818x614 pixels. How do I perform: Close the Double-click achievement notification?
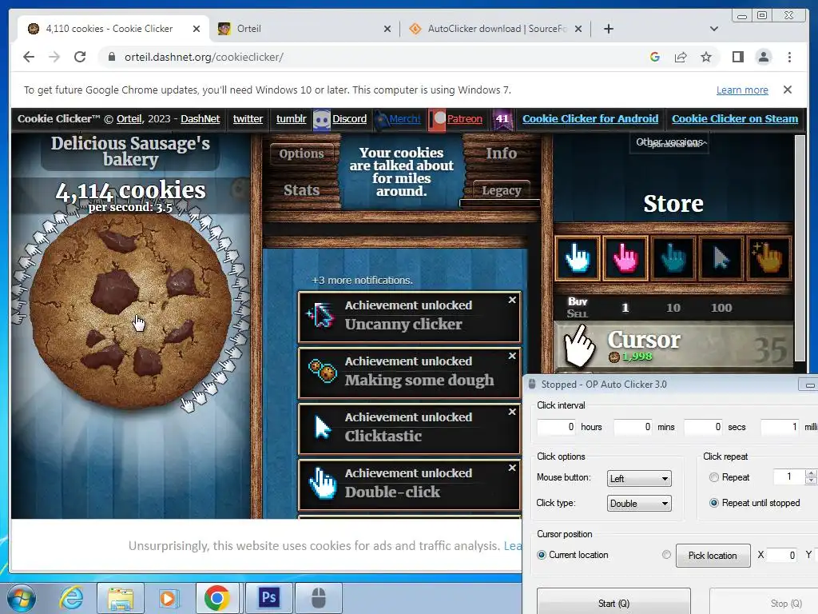(512, 467)
